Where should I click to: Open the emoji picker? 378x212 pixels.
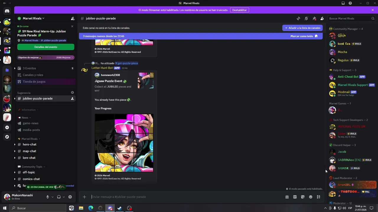click(x=311, y=197)
